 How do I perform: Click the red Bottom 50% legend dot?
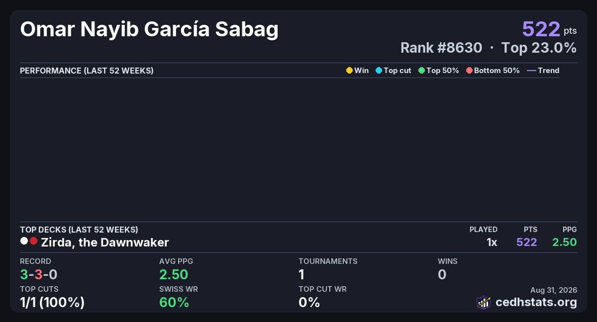pos(469,71)
